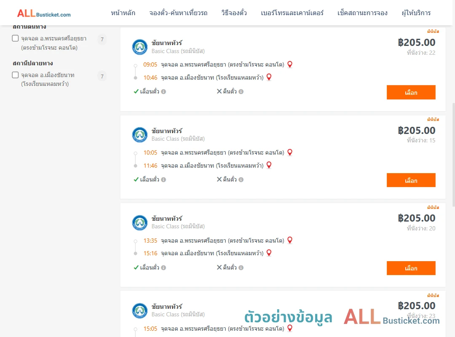This screenshot has height=337, width=455.
Task: Open map pin for 09:05 departure stop
Action: pos(289,64)
